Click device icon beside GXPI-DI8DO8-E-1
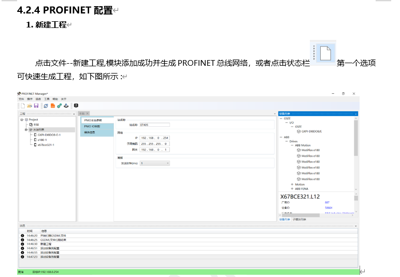The image size is (400, 277). tap(35, 135)
